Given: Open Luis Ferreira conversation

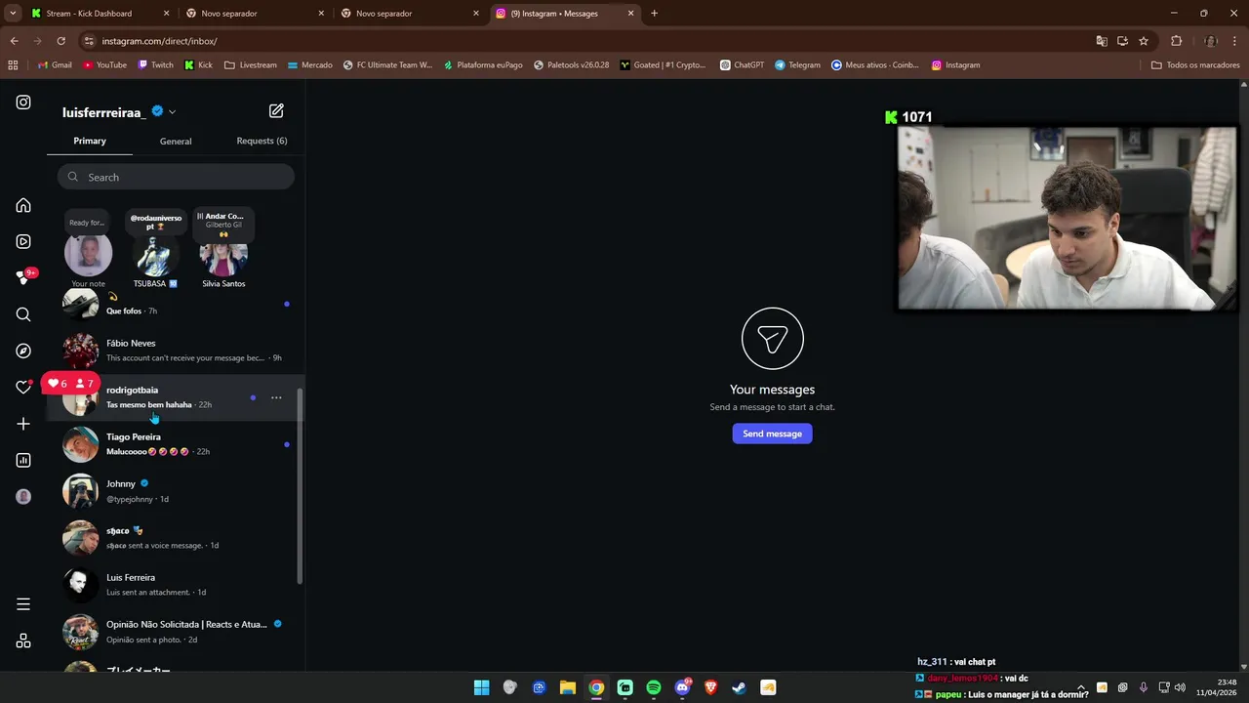Looking at the screenshot, I should click(x=176, y=585).
